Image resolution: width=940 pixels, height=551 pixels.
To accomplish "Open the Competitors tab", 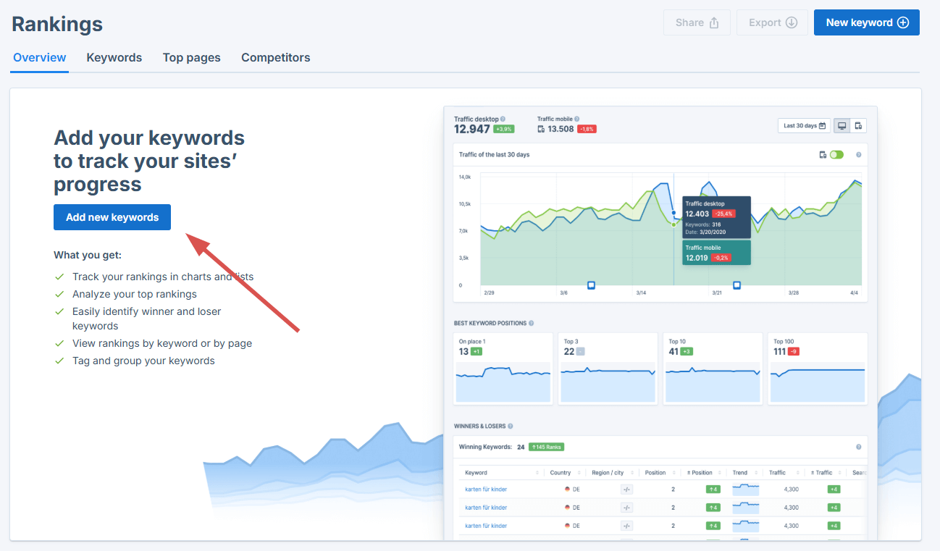I will [x=276, y=57].
